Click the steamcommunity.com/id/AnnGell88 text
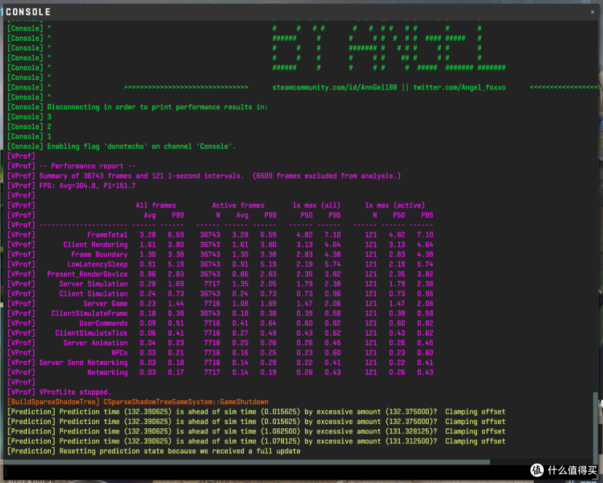Viewport: 603px width, 483px height. [x=334, y=87]
